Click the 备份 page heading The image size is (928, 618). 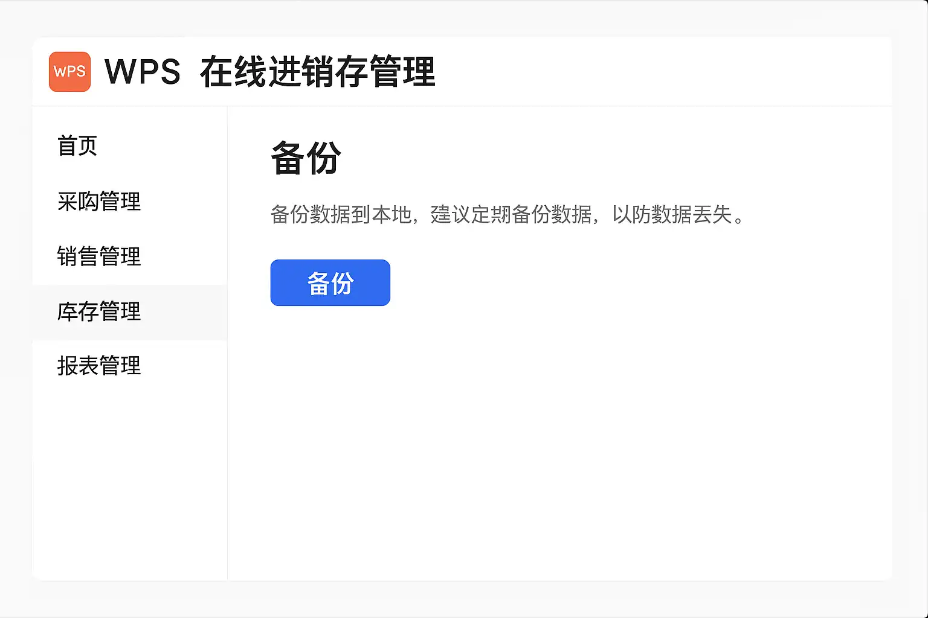coord(306,158)
